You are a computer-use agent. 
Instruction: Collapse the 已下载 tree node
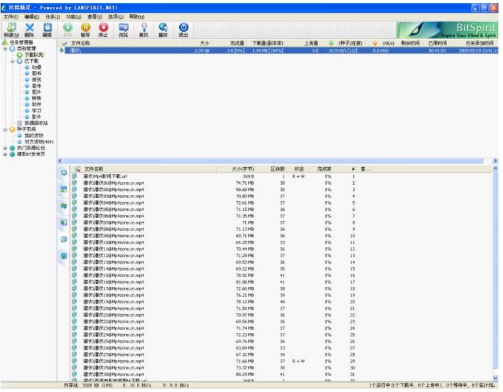point(13,61)
